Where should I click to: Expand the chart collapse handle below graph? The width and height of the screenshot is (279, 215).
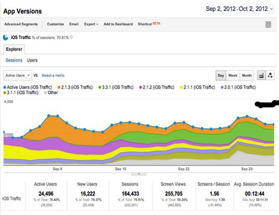click(x=139, y=174)
